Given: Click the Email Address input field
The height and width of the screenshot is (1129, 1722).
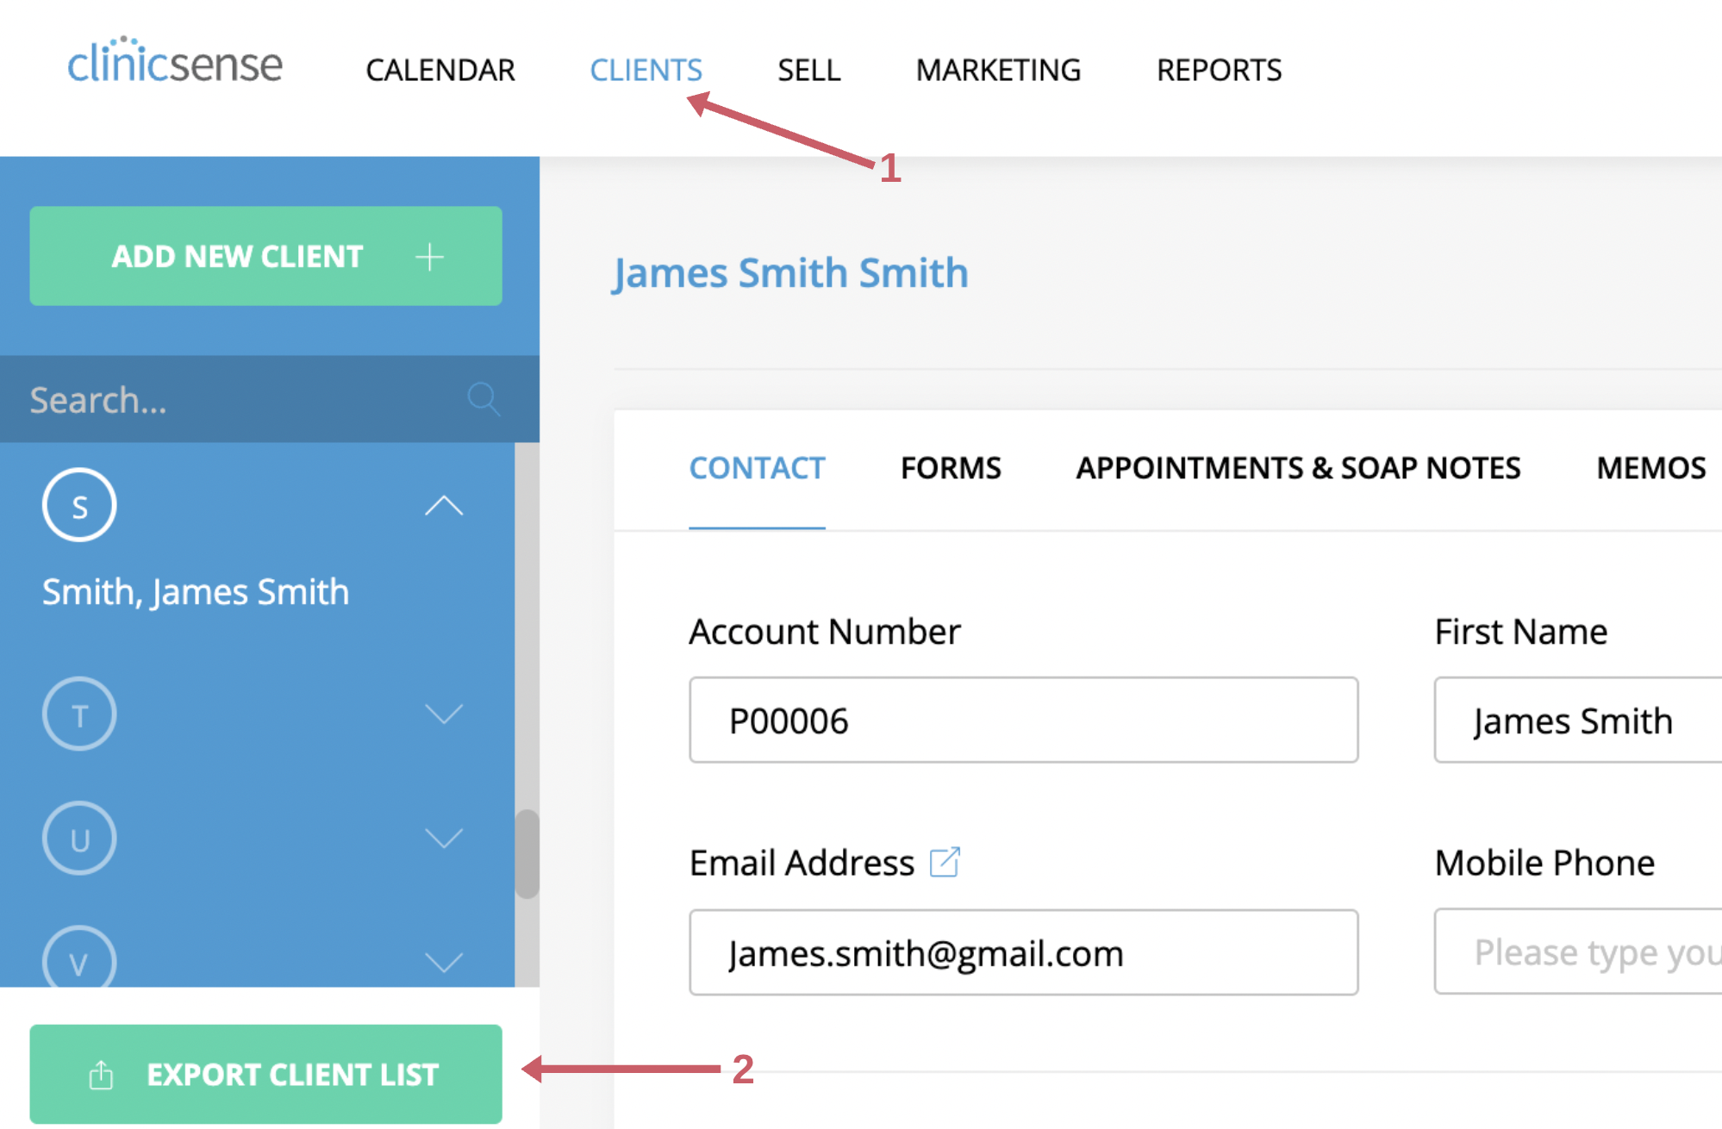Looking at the screenshot, I should 1024,952.
